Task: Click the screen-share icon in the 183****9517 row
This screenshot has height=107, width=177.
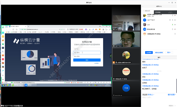Action: pyautogui.click(x=170, y=20)
